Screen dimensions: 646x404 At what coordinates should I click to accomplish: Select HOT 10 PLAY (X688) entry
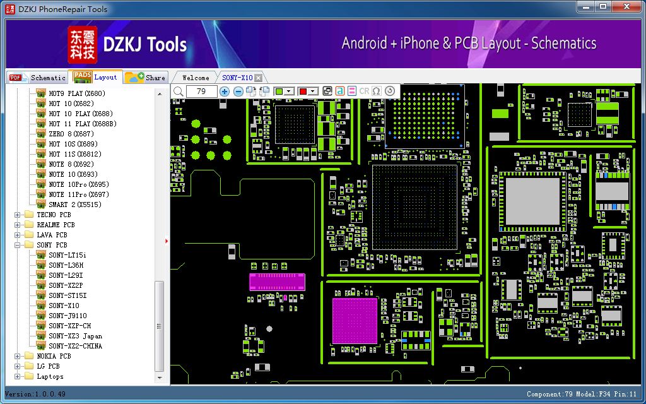(81, 114)
